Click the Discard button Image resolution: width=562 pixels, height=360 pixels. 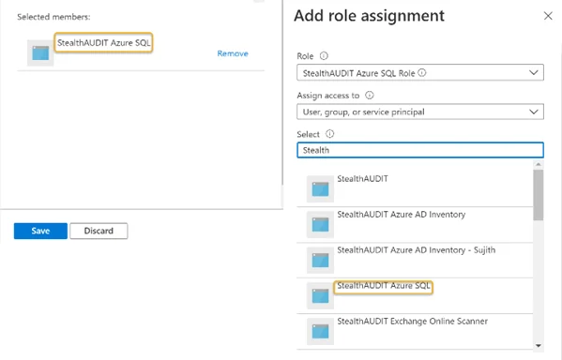coord(99,231)
